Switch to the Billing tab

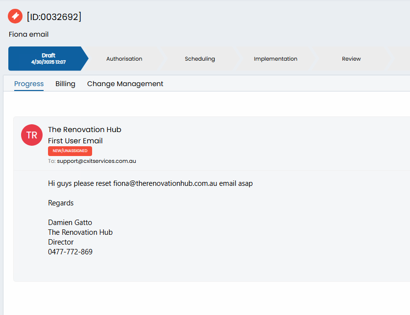[x=65, y=84]
